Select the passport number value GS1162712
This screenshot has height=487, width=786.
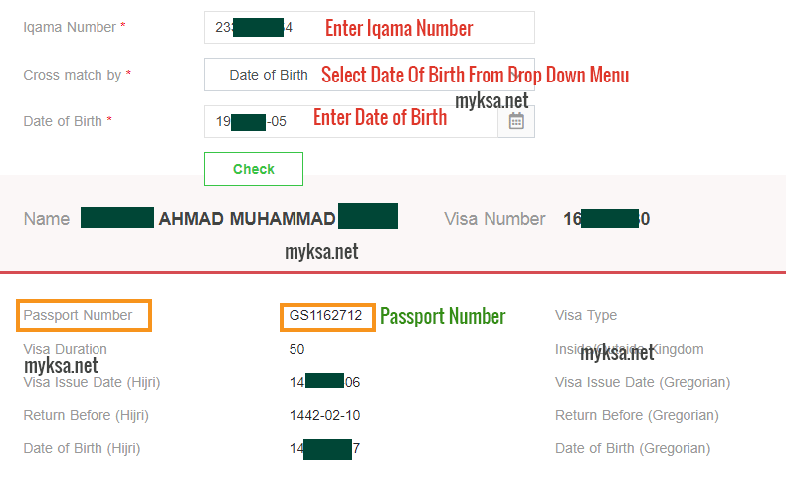pos(325,315)
